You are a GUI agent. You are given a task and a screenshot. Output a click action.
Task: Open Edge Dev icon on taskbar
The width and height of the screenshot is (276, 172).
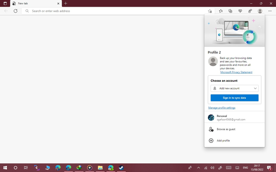pos(111,168)
